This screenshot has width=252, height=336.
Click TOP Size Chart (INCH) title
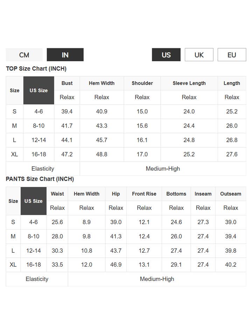click(36, 69)
